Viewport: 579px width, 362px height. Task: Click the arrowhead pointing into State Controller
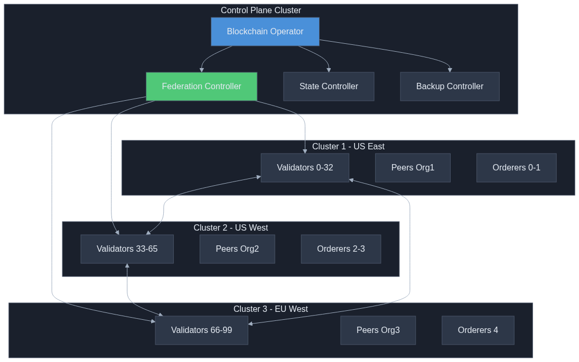[329, 70]
